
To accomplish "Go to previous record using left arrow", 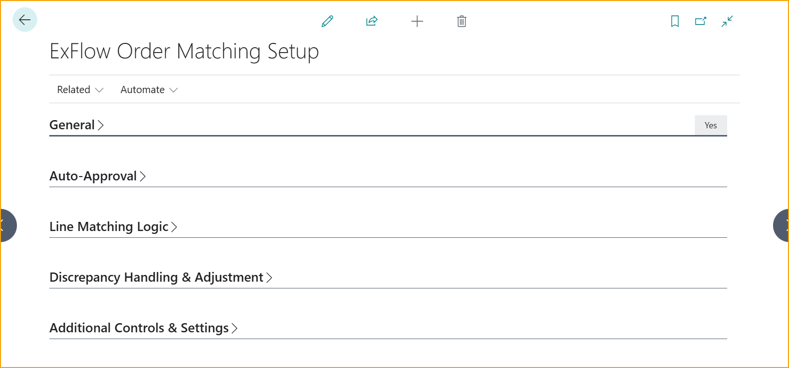I will 6,225.
